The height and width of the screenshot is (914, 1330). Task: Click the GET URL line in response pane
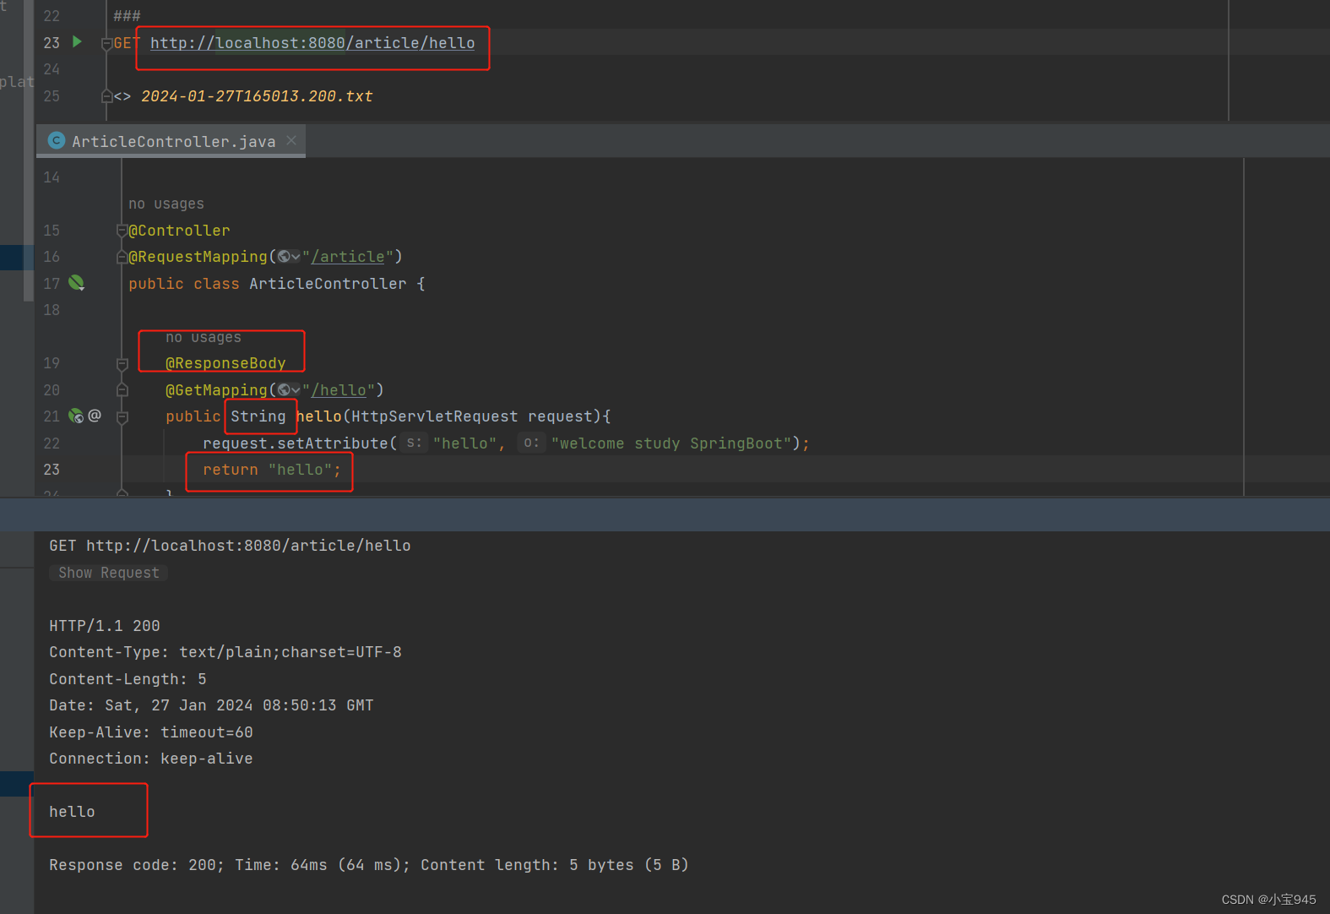230,546
